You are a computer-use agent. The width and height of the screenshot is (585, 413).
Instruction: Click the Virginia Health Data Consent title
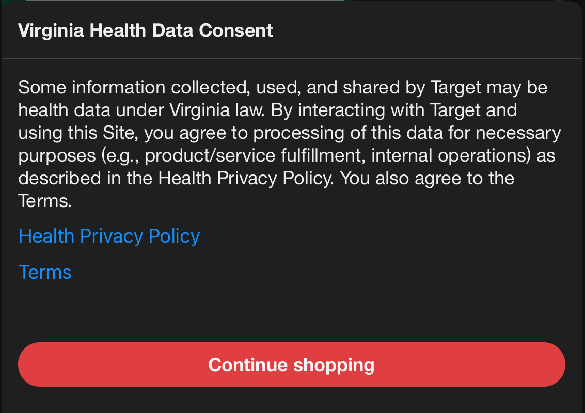(145, 30)
